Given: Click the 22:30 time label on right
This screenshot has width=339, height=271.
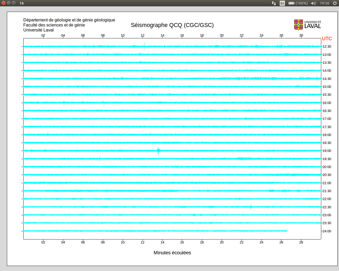Looking at the screenshot, I should (x=327, y=207).
